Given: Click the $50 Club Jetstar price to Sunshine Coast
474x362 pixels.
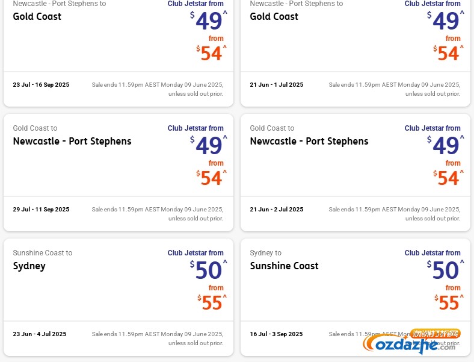Looking at the screenshot, I should (x=445, y=270).
